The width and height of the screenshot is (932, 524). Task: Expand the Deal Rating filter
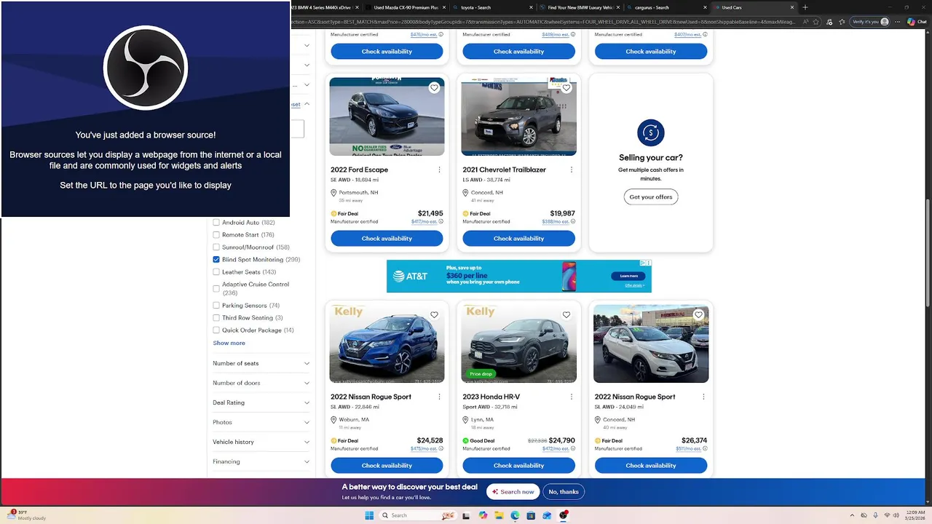click(x=261, y=402)
